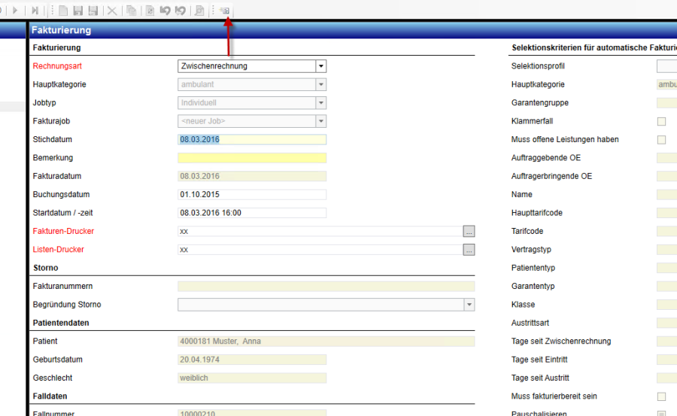Click the Austrittsart label
The width and height of the screenshot is (677, 416).
(x=530, y=323)
